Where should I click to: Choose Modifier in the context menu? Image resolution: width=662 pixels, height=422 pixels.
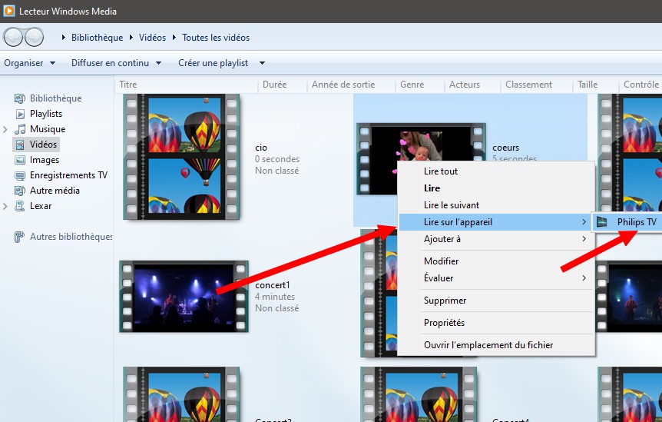pyautogui.click(x=496, y=261)
